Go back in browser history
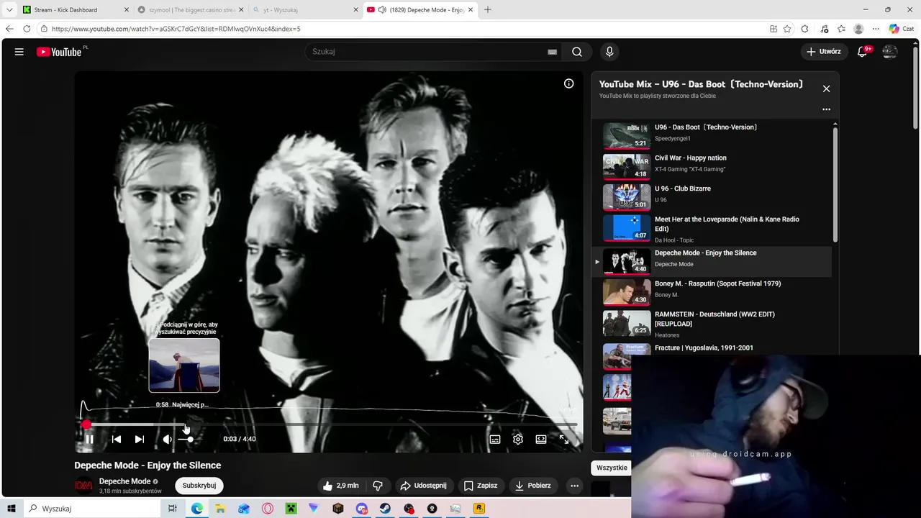Viewport: 921px width, 518px height. [x=9, y=29]
